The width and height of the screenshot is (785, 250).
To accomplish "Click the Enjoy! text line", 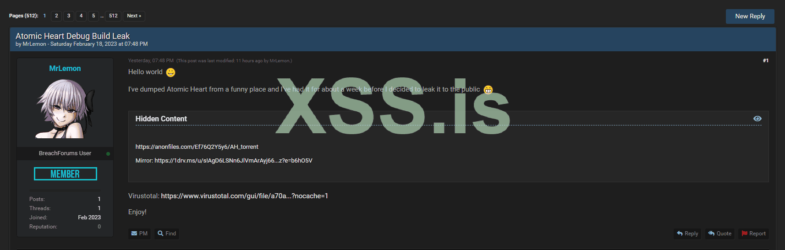I will coord(137,212).
